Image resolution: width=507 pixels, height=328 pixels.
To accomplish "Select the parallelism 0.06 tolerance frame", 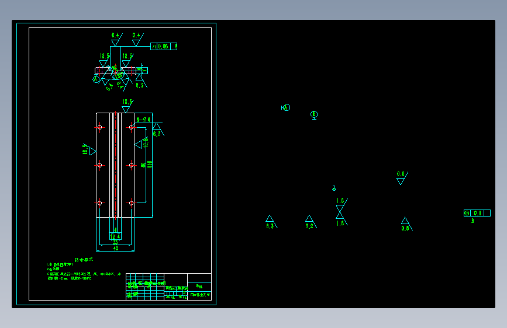I will pos(164,47).
